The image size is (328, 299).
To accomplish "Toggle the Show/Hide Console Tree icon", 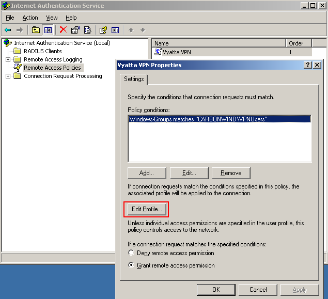I will tap(48, 30).
